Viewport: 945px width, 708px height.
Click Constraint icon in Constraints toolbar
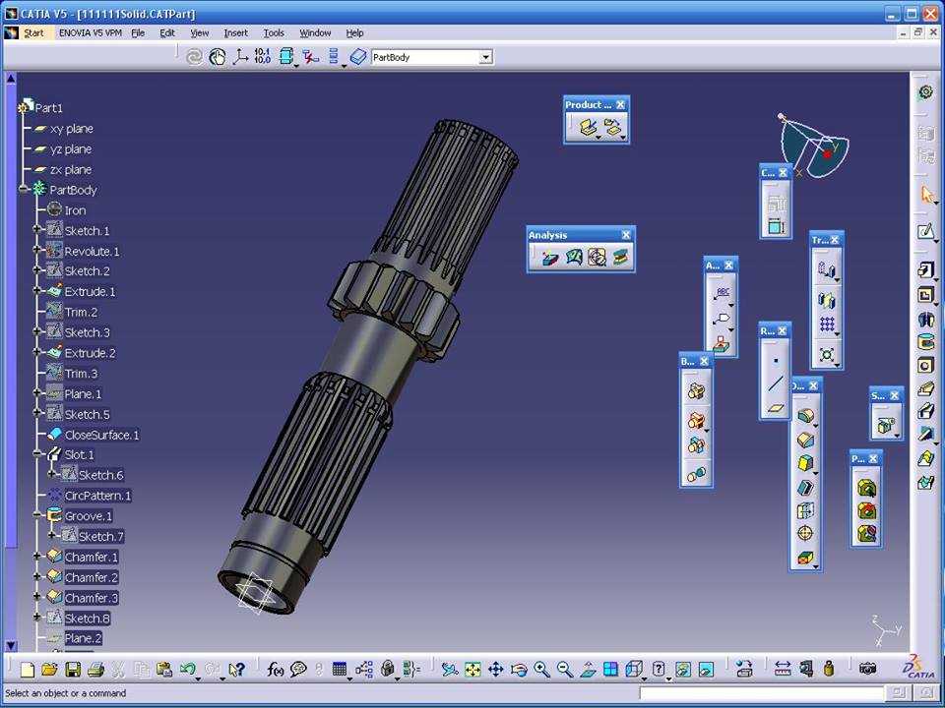tap(776, 227)
